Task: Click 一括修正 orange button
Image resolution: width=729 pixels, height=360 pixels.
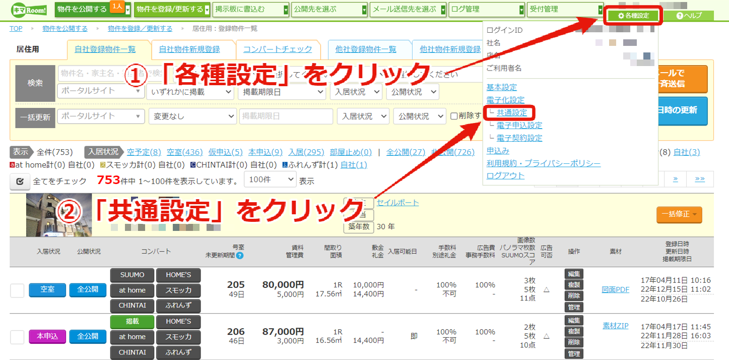Action: pyautogui.click(x=679, y=214)
